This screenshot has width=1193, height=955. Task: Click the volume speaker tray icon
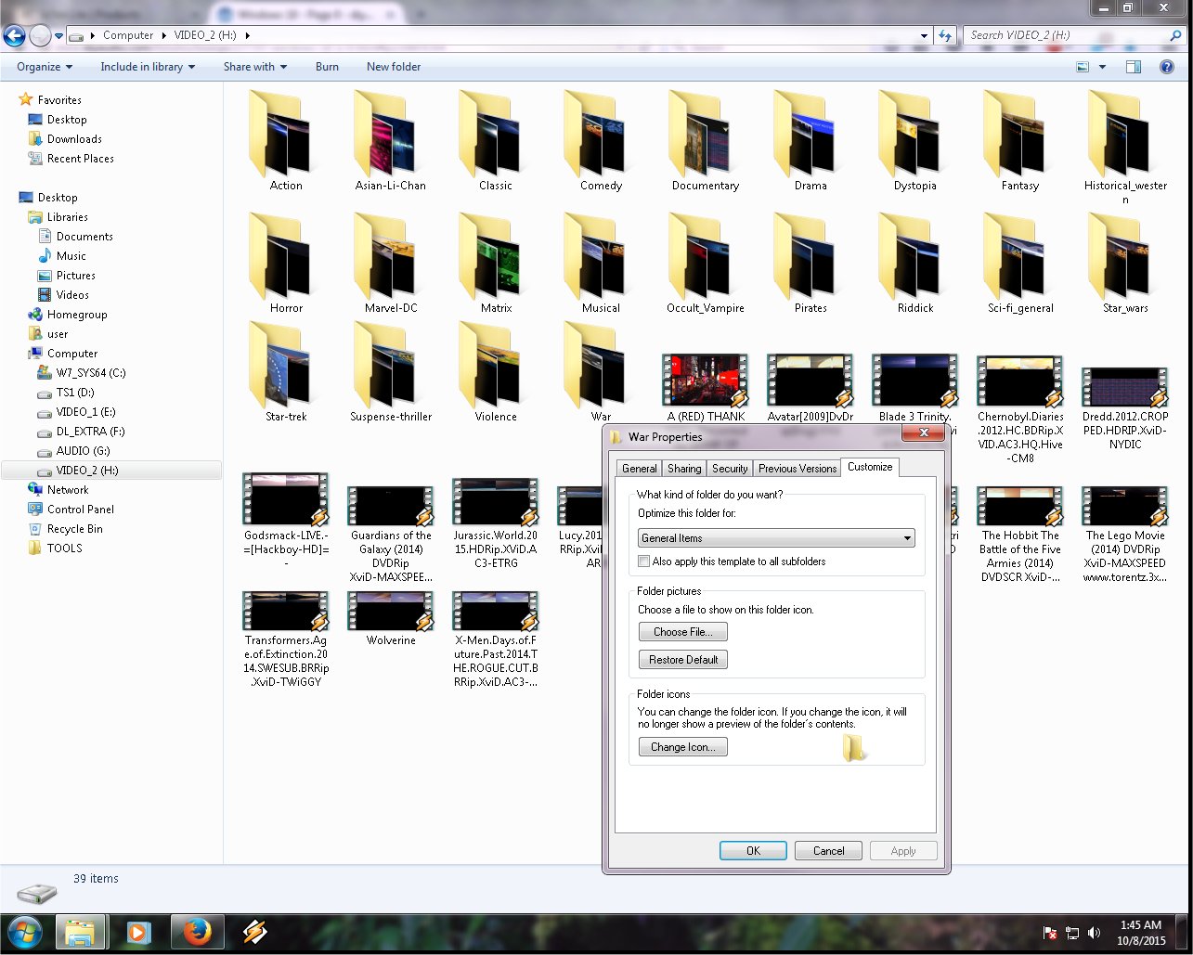pyautogui.click(x=1095, y=933)
